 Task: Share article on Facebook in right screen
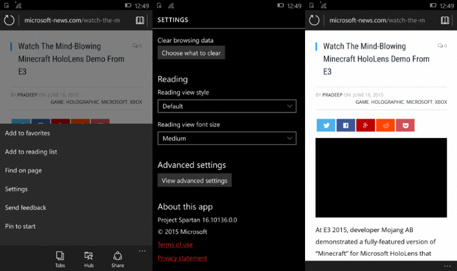click(x=346, y=125)
